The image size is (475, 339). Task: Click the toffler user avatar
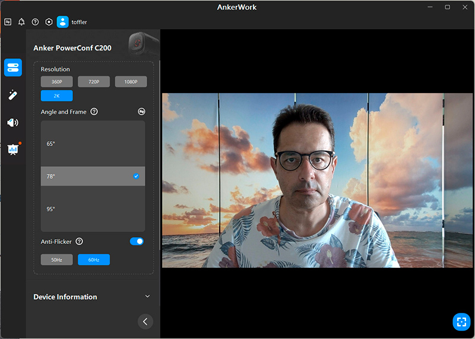[63, 22]
